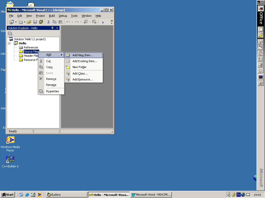Choose Add Class in the submenu
The width and height of the screenshot is (265, 198).
coord(84,73)
